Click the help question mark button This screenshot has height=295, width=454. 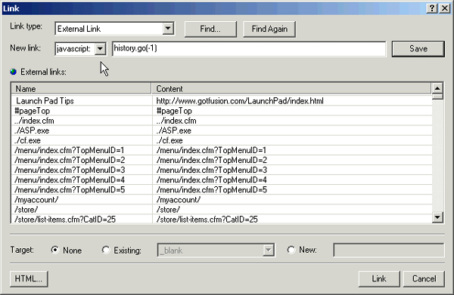click(432, 8)
